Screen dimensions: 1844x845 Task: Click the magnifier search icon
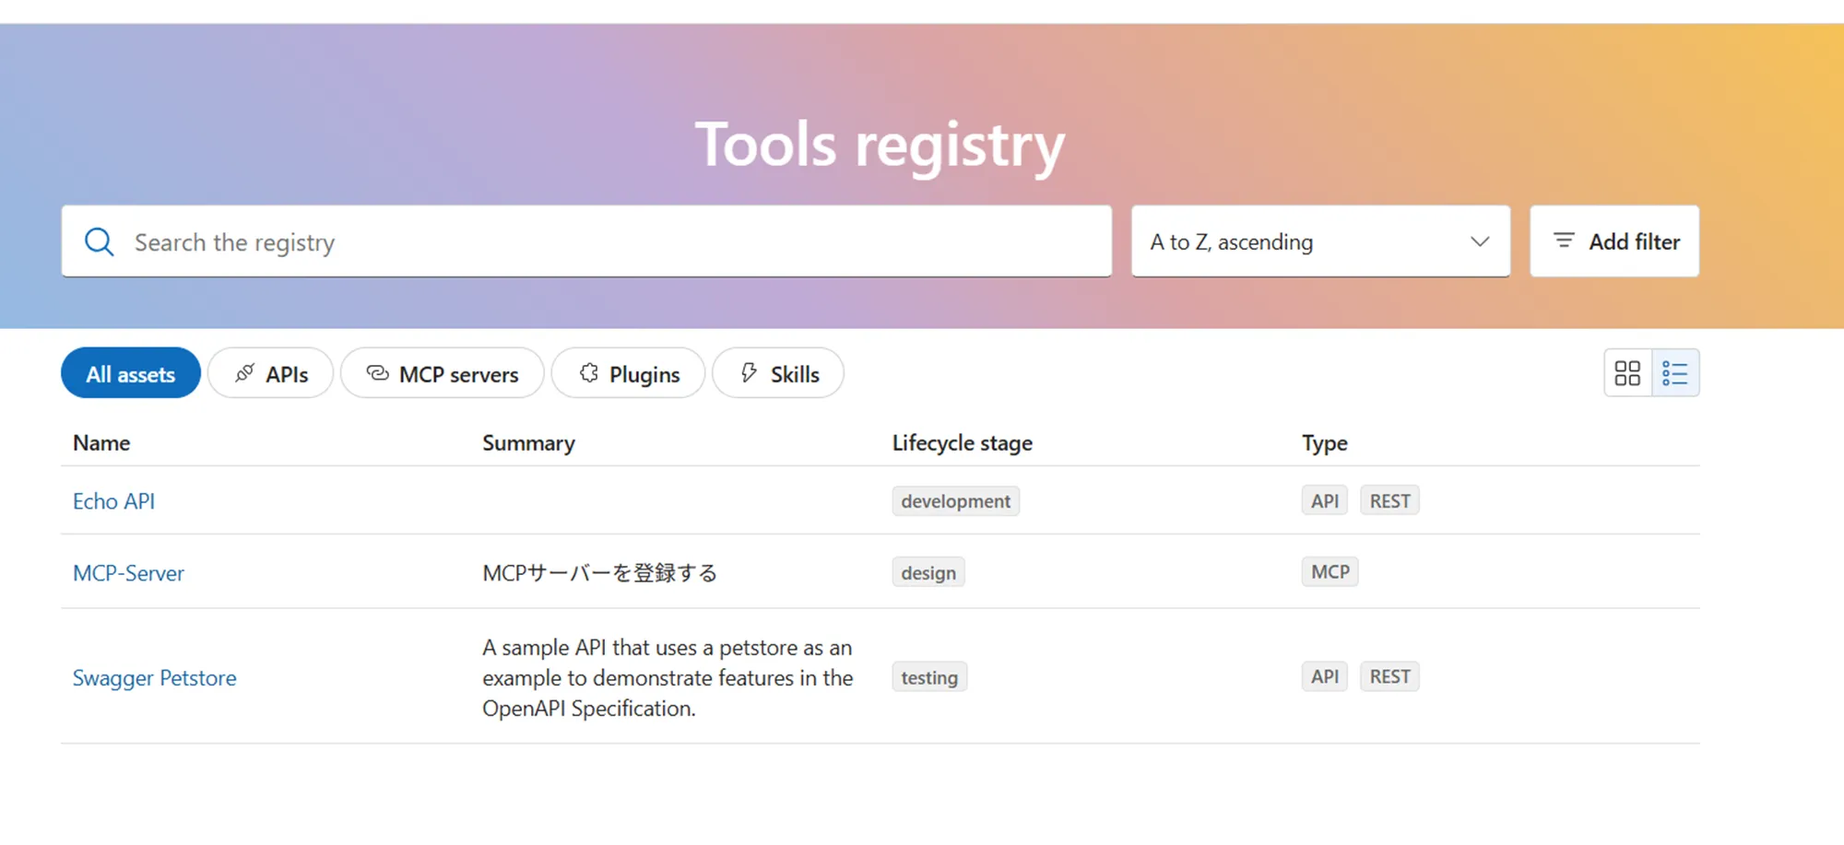(99, 242)
